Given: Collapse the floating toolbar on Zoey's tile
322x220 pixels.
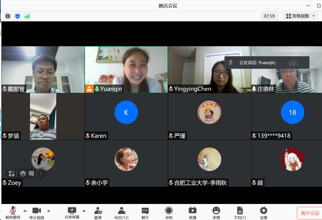Looking at the screenshot, I should 41,174.
